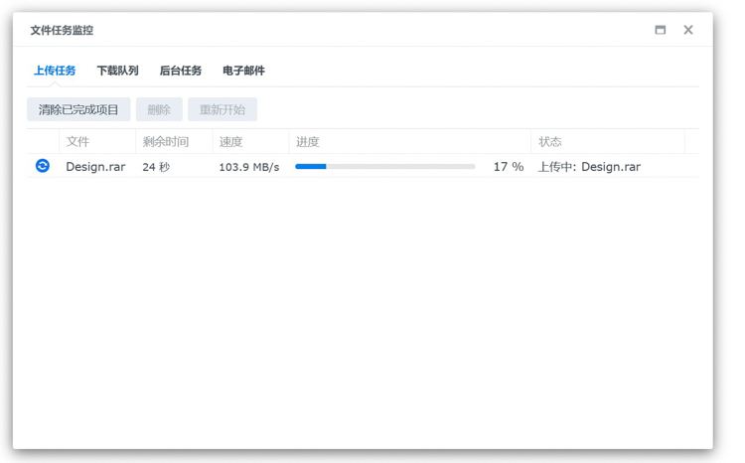Viewport: 745px width, 463px height.
Task: Click the 文件任务监控 window title
Action: (x=62, y=31)
